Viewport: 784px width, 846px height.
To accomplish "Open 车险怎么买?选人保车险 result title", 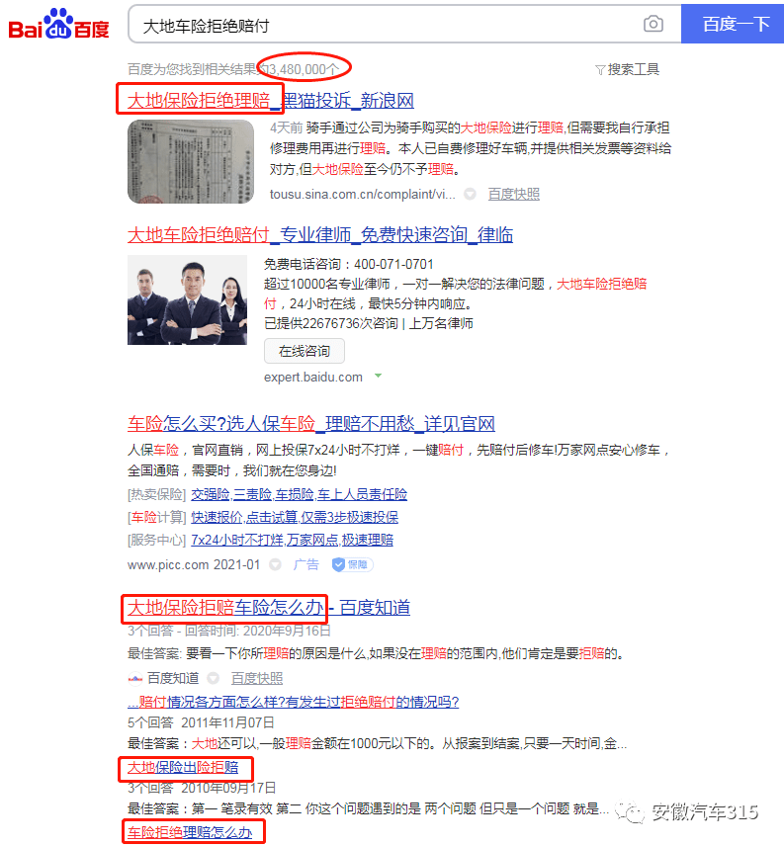I will coord(311,424).
